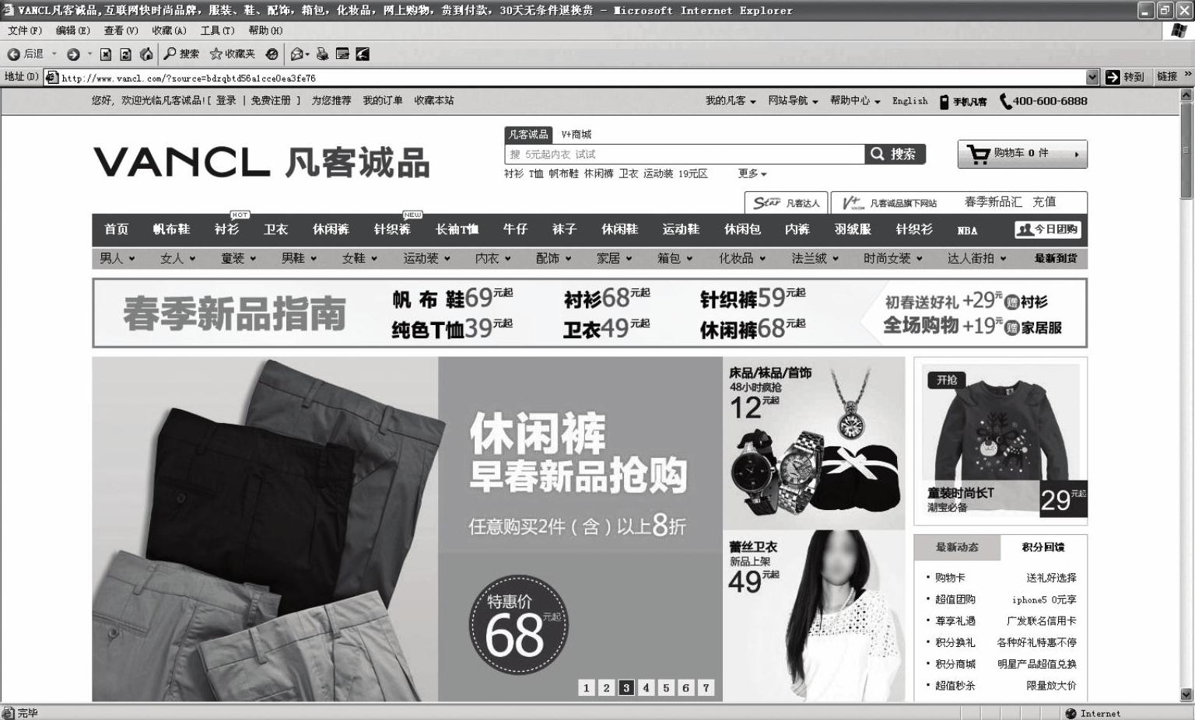Screen dimensions: 1195x720
Task: Switch to the 最新动态 tab
Action: pyautogui.click(x=957, y=547)
